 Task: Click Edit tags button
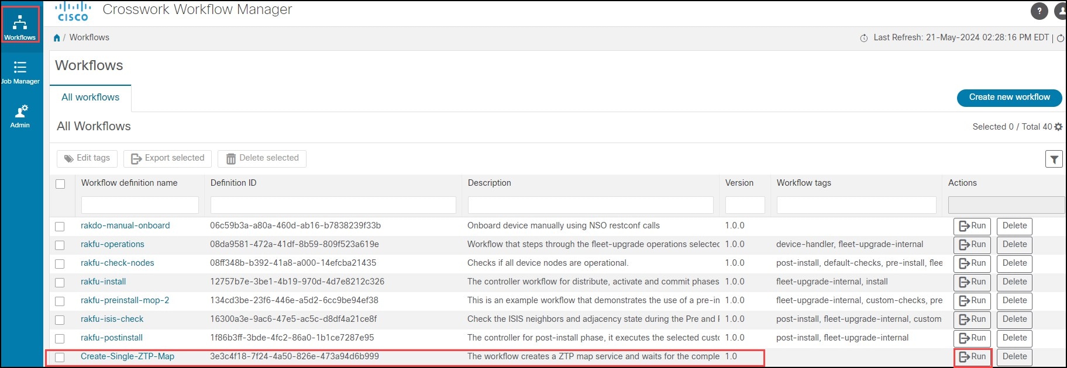click(x=87, y=158)
